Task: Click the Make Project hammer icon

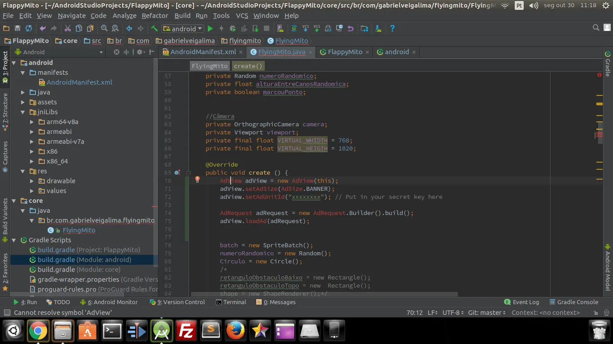Action: (x=154, y=29)
